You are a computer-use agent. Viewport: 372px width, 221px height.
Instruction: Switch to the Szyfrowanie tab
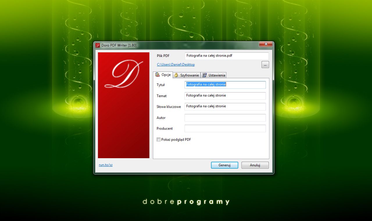click(187, 75)
